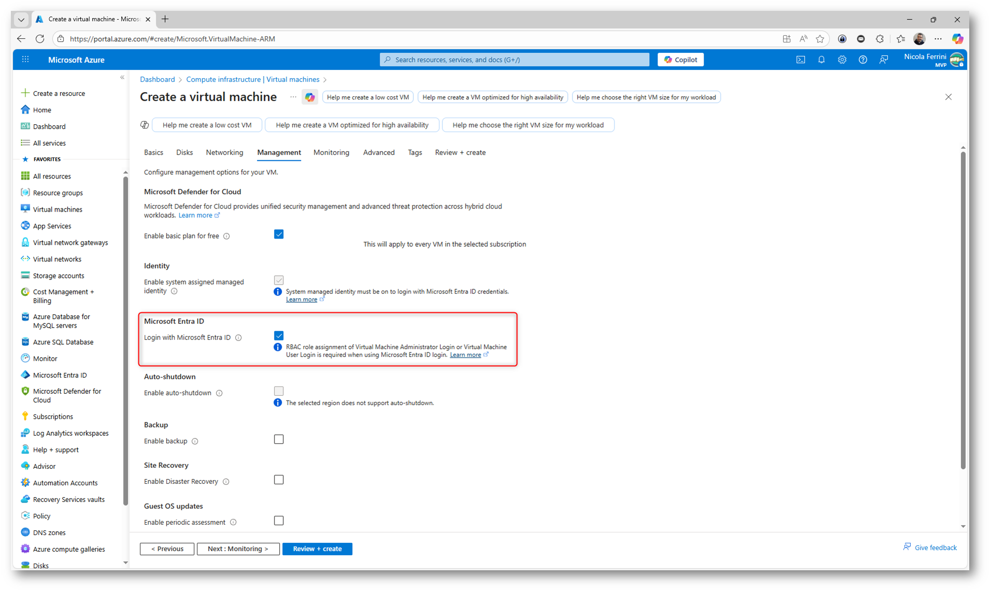The width and height of the screenshot is (991, 592).
Task: Click the Monitor icon in sidebar
Action: click(x=25, y=358)
